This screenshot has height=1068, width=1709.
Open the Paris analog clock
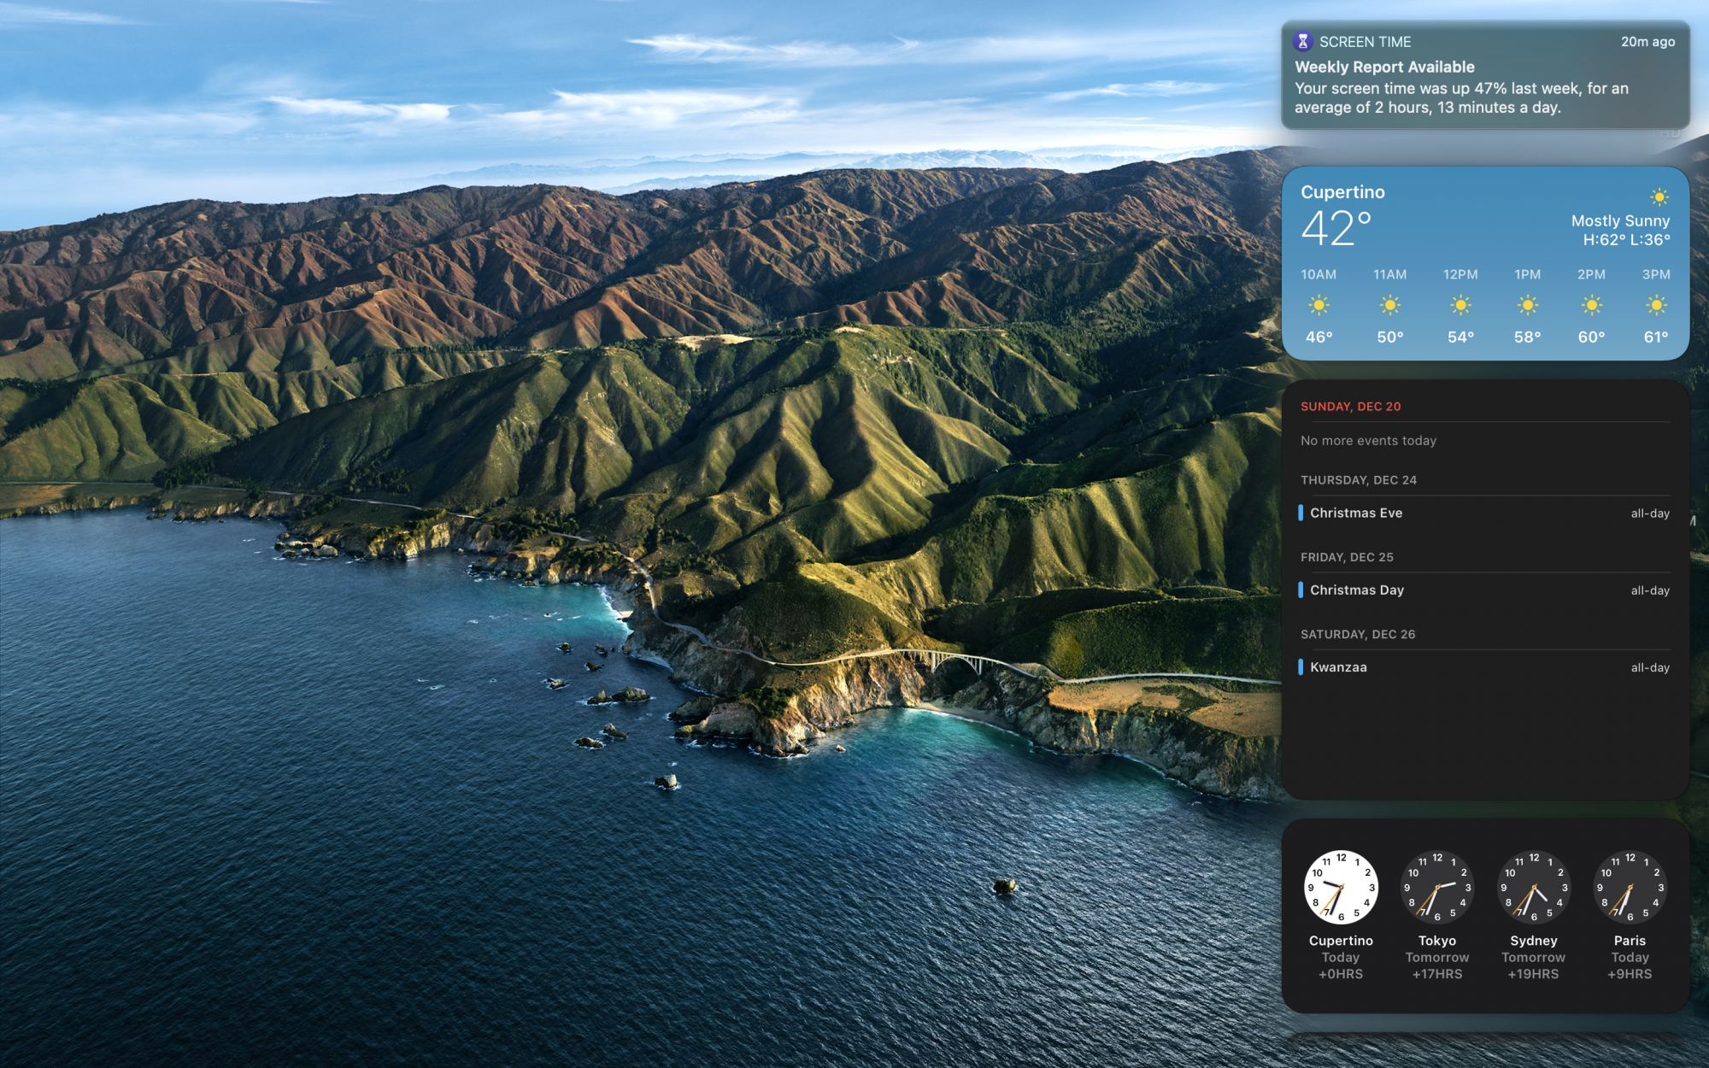[1630, 887]
